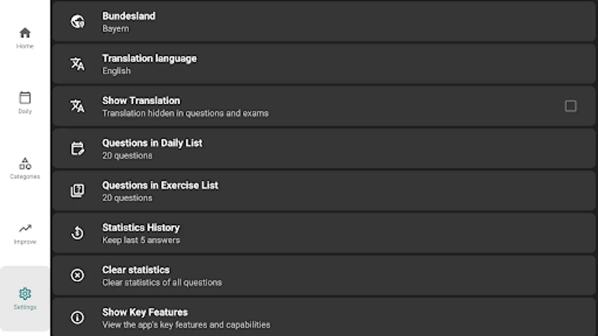The image size is (598, 336).
Task: Click the Improve trending-line icon
Action: [x=25, y=228]
